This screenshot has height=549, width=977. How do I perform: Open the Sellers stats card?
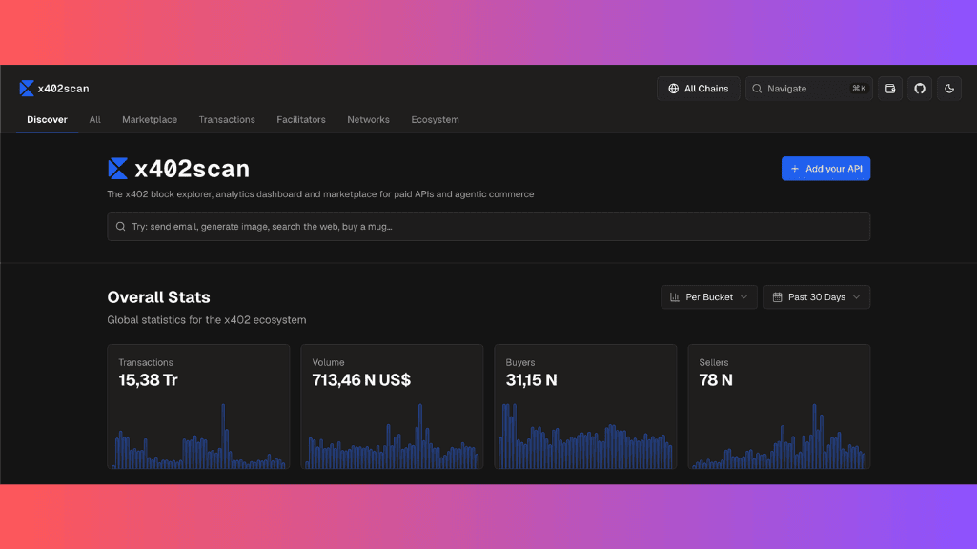[x=779, y=406]
